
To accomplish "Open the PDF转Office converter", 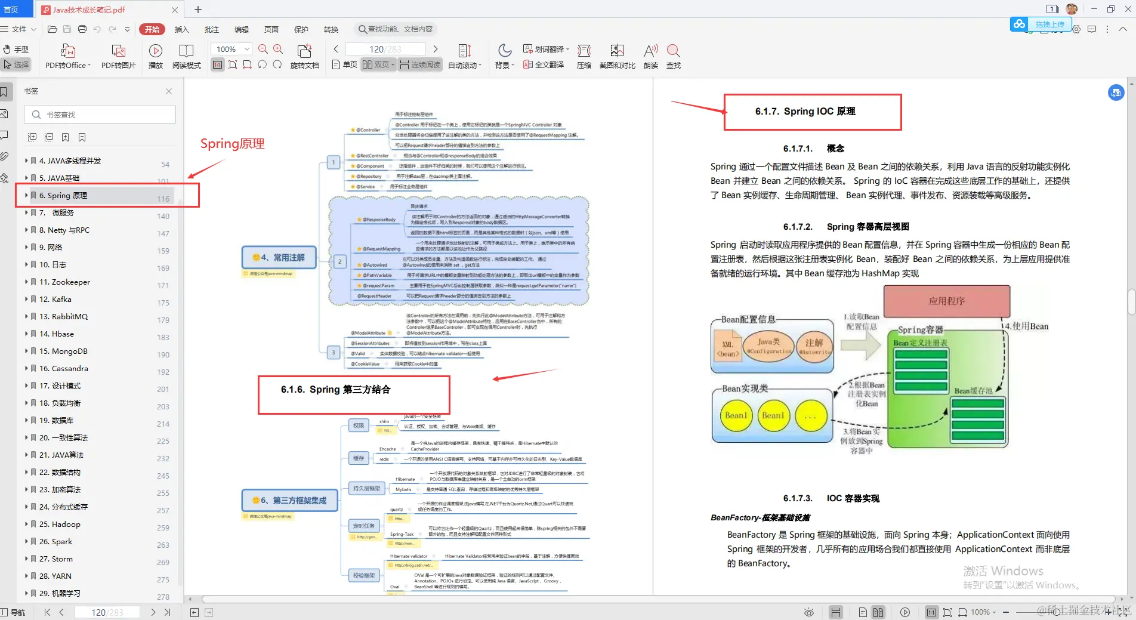I will [x=68, y=57].
